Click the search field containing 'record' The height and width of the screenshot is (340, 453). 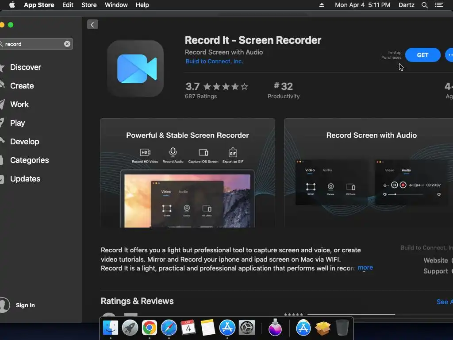coord(35,44)
